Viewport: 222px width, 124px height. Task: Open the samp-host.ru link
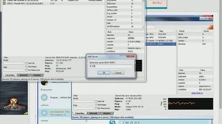197,93
